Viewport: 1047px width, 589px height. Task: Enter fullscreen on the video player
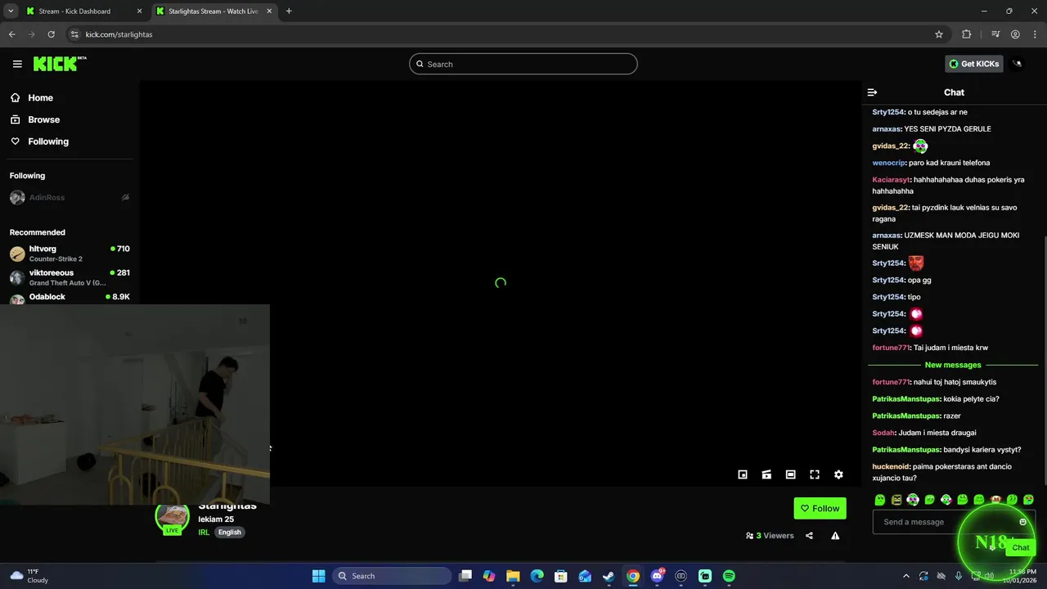815,474
